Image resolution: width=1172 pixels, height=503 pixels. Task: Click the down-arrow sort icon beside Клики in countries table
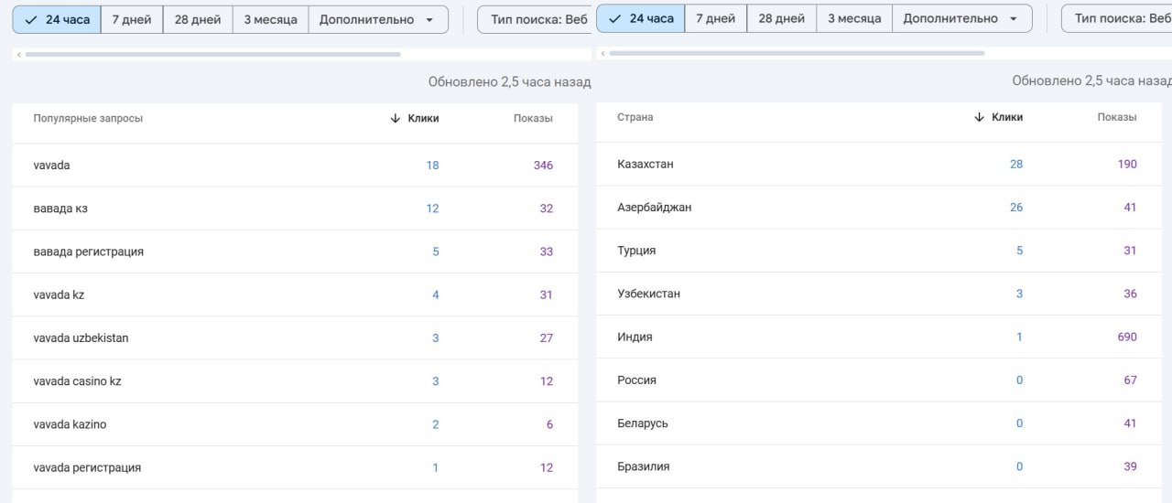[980, 117]
